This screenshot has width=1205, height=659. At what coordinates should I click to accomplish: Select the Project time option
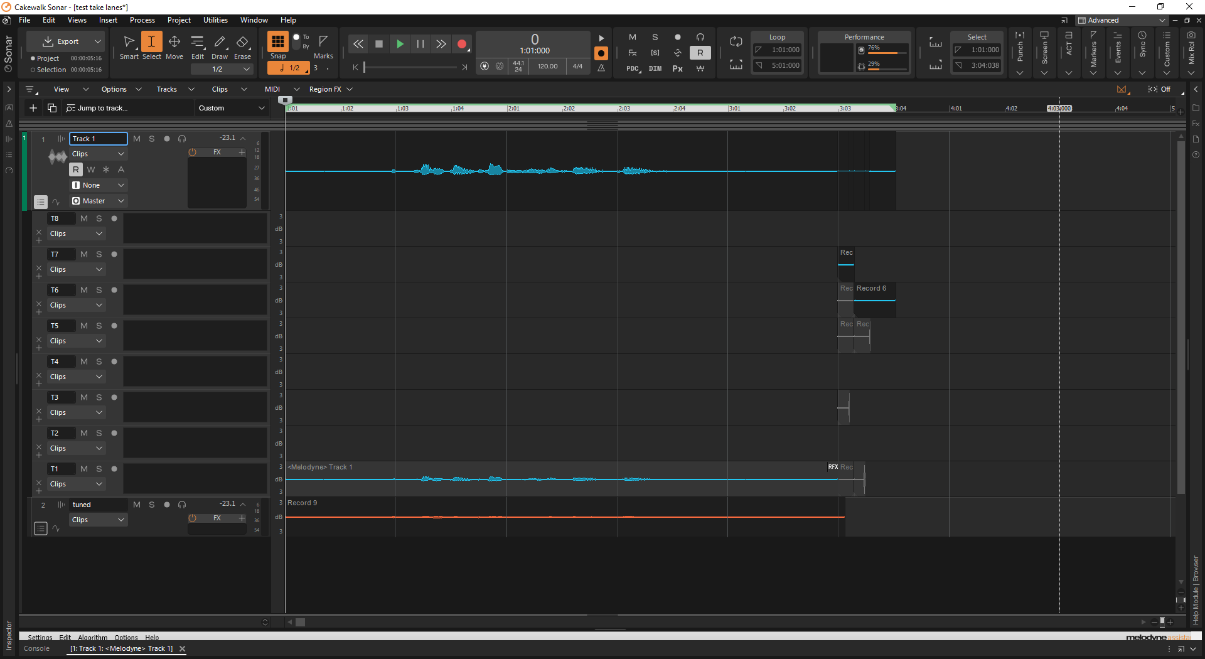(x=44, y=58)
